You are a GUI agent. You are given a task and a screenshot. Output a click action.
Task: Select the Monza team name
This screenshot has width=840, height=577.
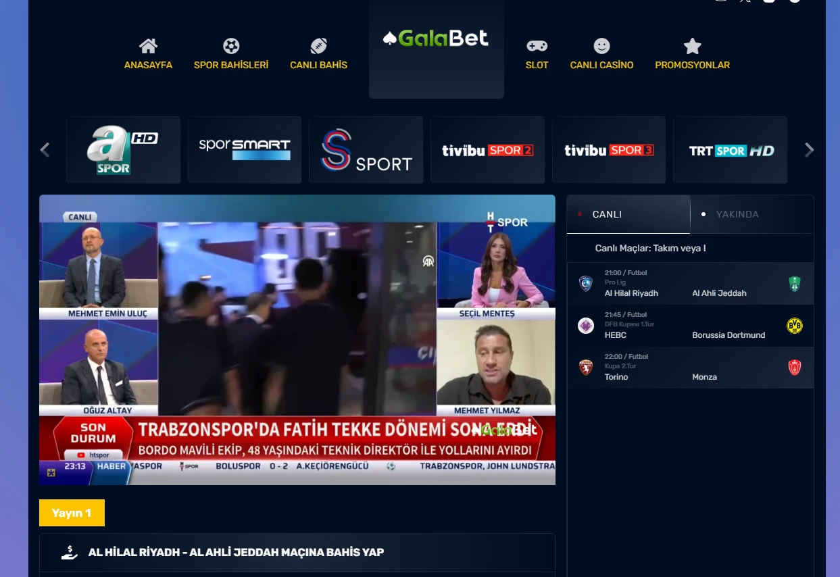(x=704, y=377)
